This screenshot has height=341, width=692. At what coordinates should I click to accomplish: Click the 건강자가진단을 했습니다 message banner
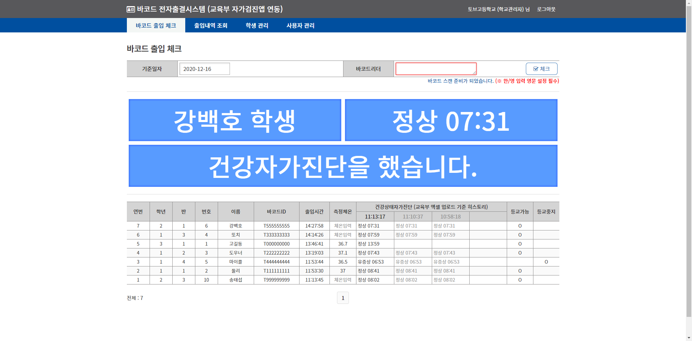tap(343, 166)
